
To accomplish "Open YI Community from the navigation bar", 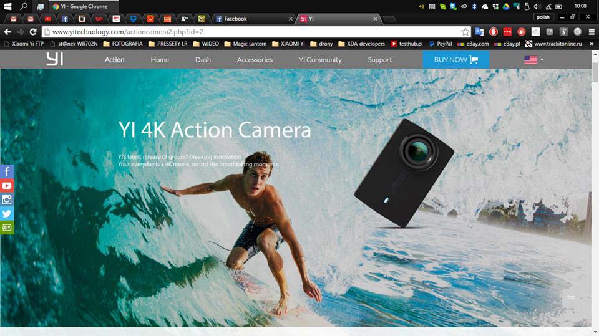I will click(x=320, y=60).
